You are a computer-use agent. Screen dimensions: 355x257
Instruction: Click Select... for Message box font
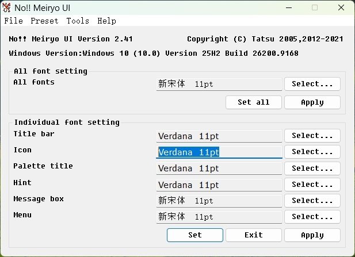point(312,201)
